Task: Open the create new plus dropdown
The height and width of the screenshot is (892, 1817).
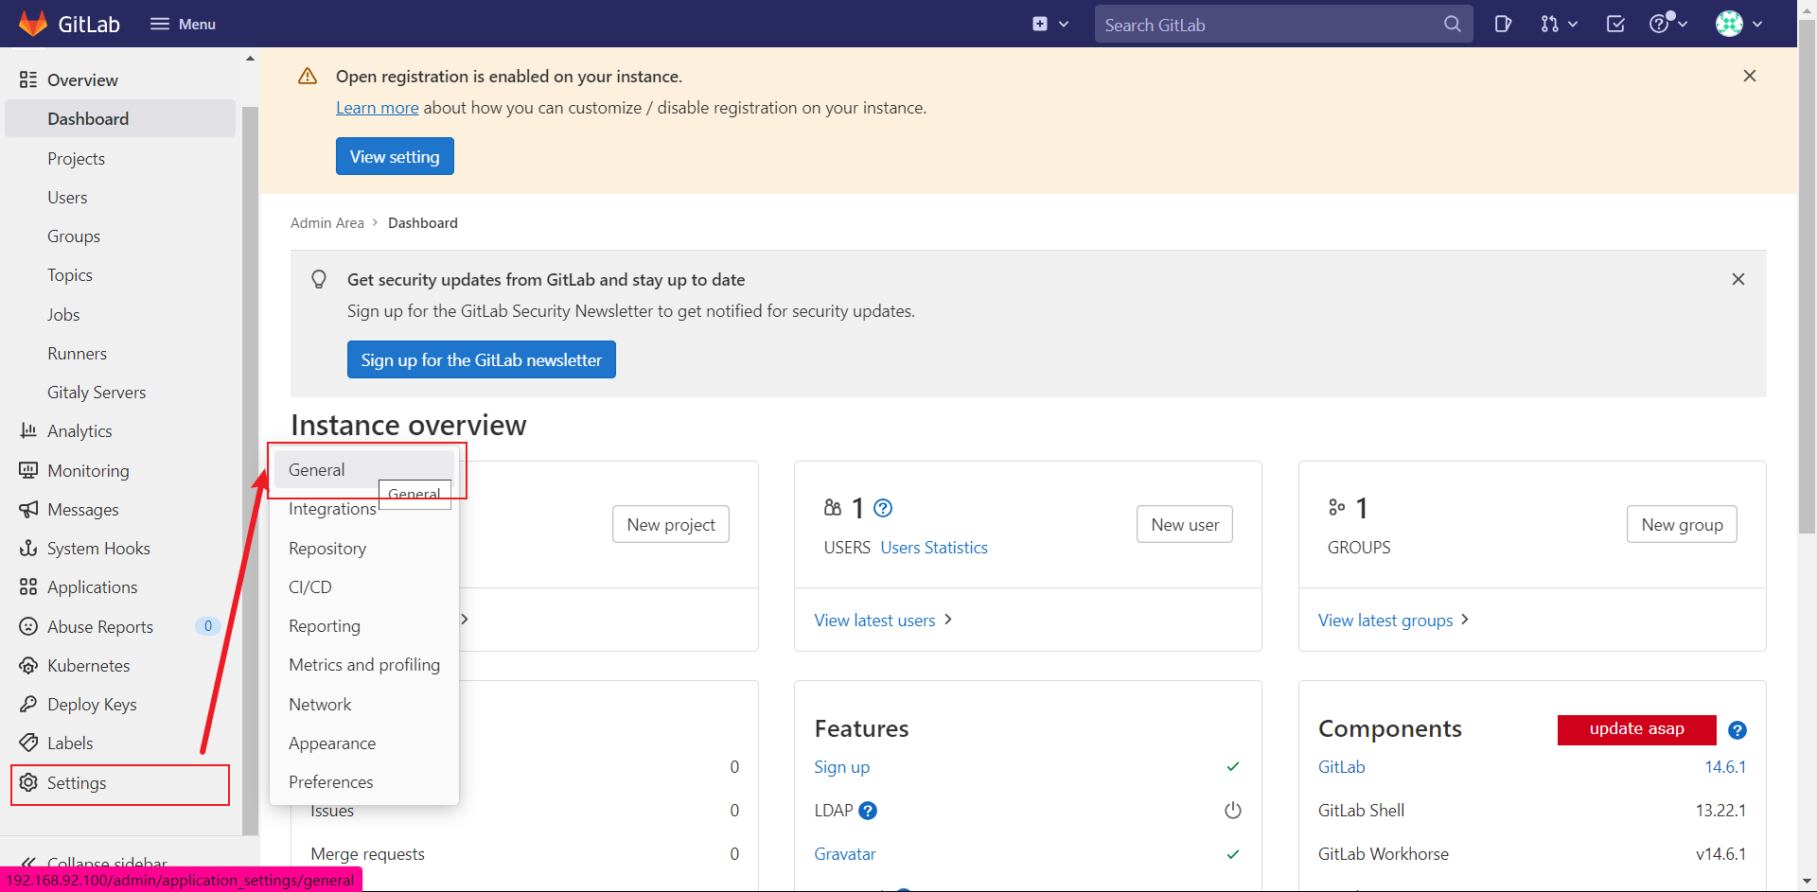Action: [1050, 24]
